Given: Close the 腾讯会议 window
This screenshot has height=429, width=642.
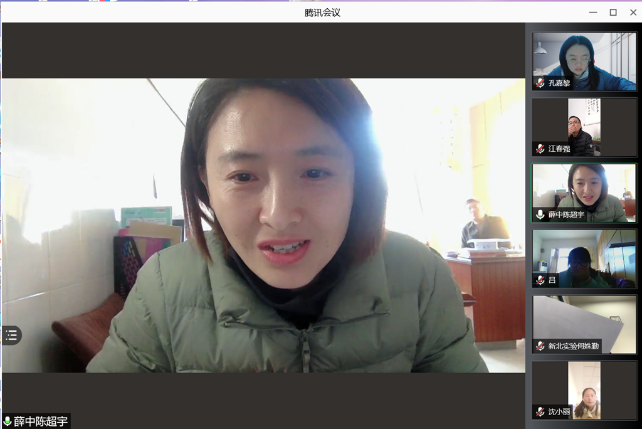Looking at the screenshot, I should click(x=633, y=13).
